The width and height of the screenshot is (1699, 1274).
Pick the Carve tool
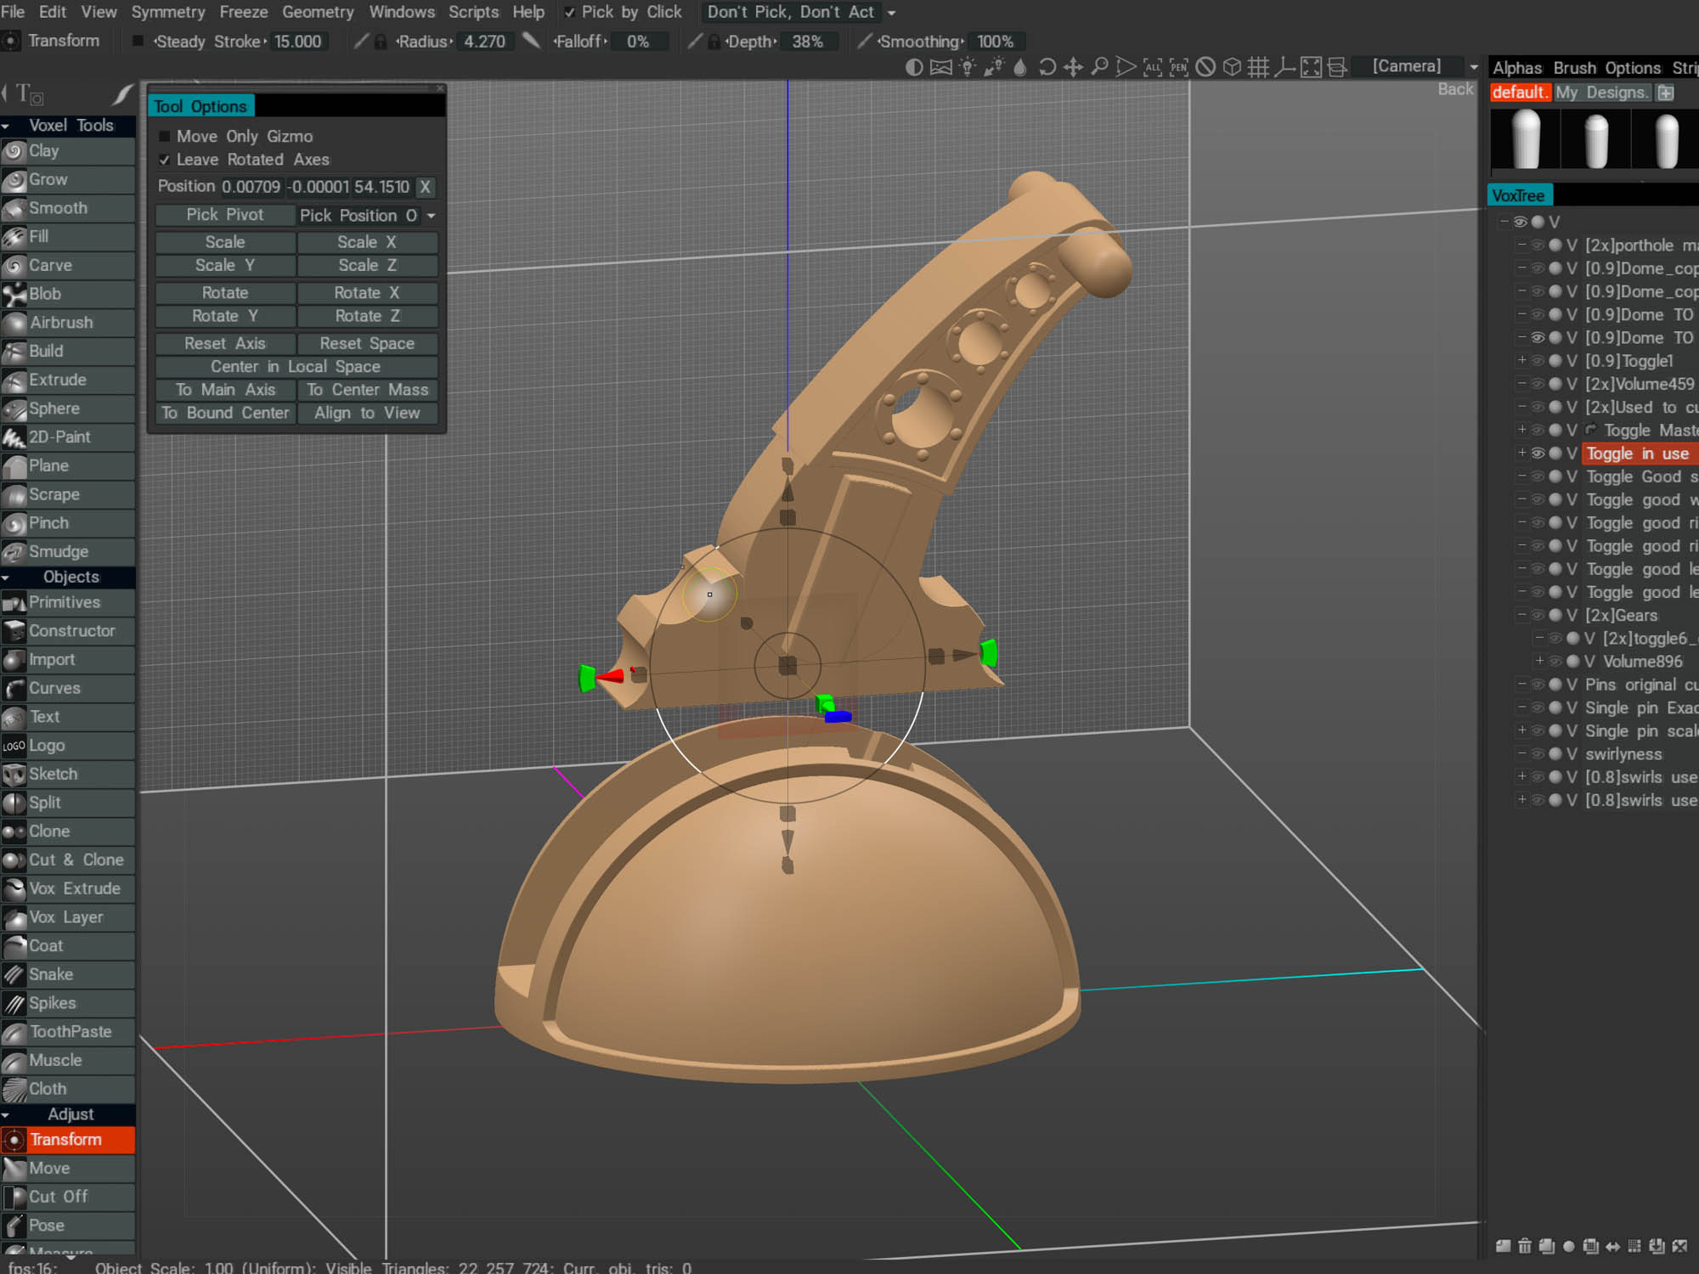[x=68, y=266]
